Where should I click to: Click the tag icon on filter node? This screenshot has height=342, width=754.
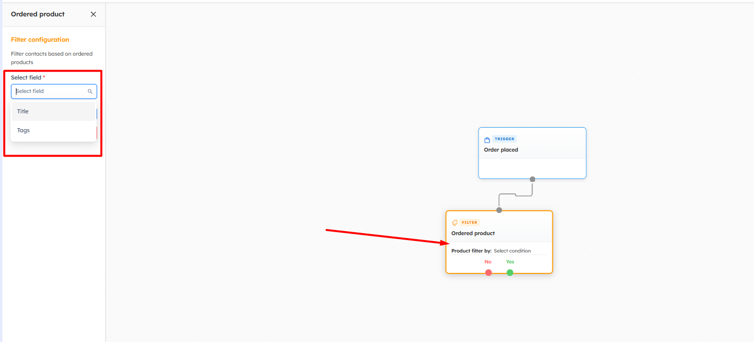(454, 223)
